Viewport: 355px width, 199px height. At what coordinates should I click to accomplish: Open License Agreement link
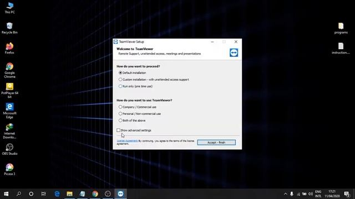pyautogui.click(x=127, y=141)
